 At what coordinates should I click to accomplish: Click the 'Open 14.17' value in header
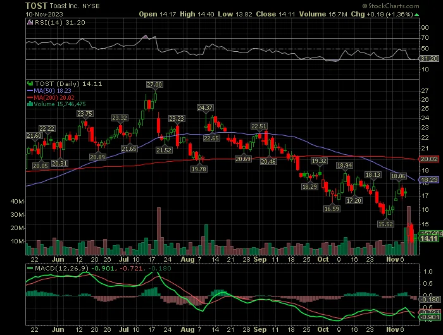158,14
